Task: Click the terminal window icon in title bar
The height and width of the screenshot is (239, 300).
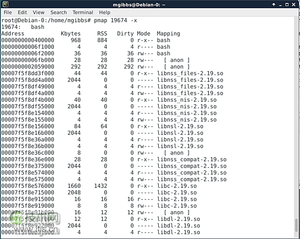Action: pyautogui.click(x=5, y=4)
